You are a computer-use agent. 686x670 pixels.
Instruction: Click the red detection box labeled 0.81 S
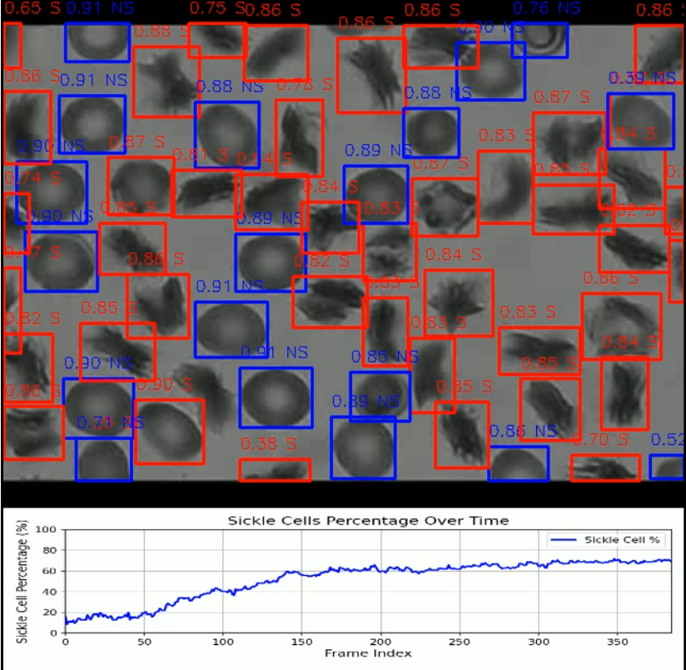pyautogui.click(x=207, y=192)
